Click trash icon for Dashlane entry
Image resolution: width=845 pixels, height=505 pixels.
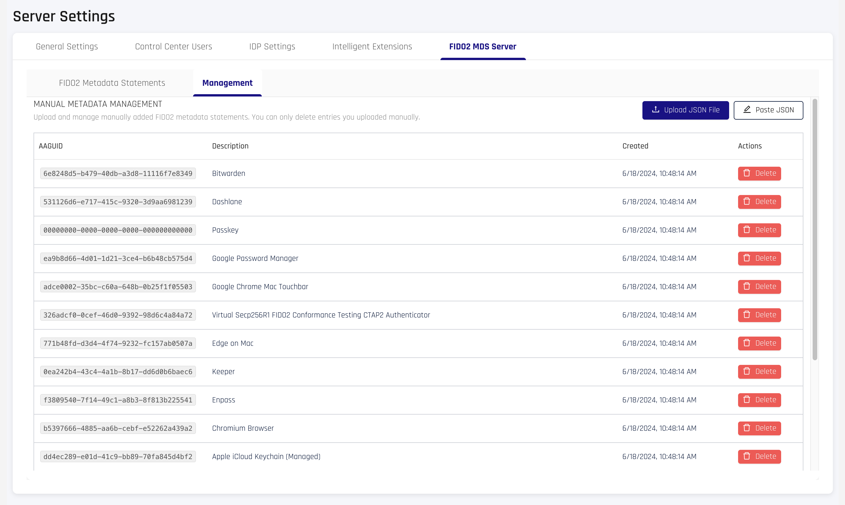[x=747, y=201]
